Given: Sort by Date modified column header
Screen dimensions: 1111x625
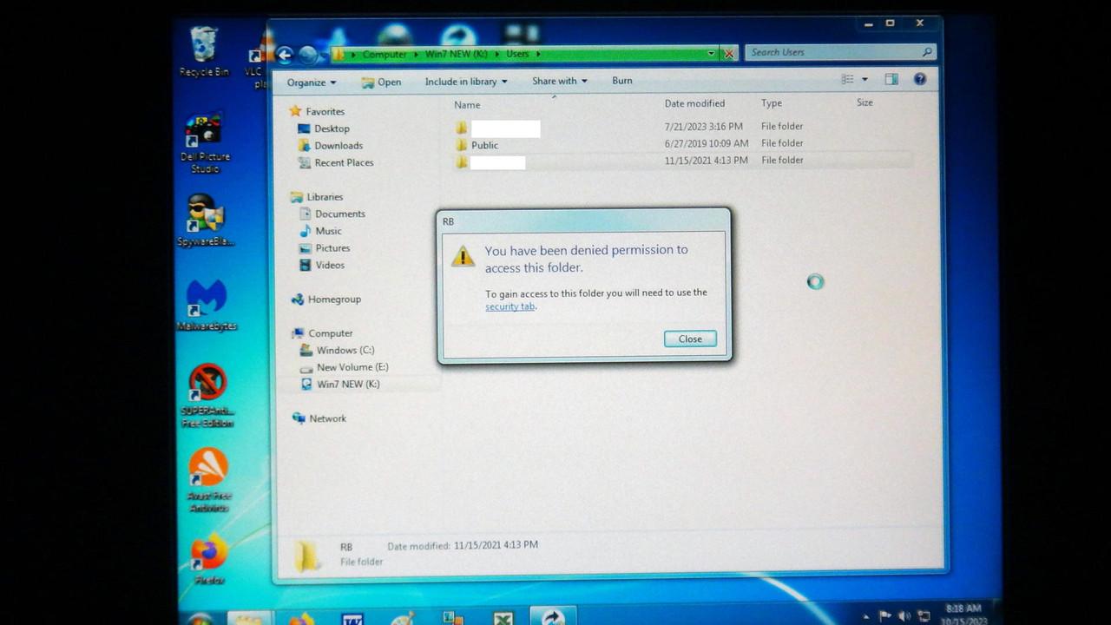Looking at the screenshot, I should tap(694, 103).
